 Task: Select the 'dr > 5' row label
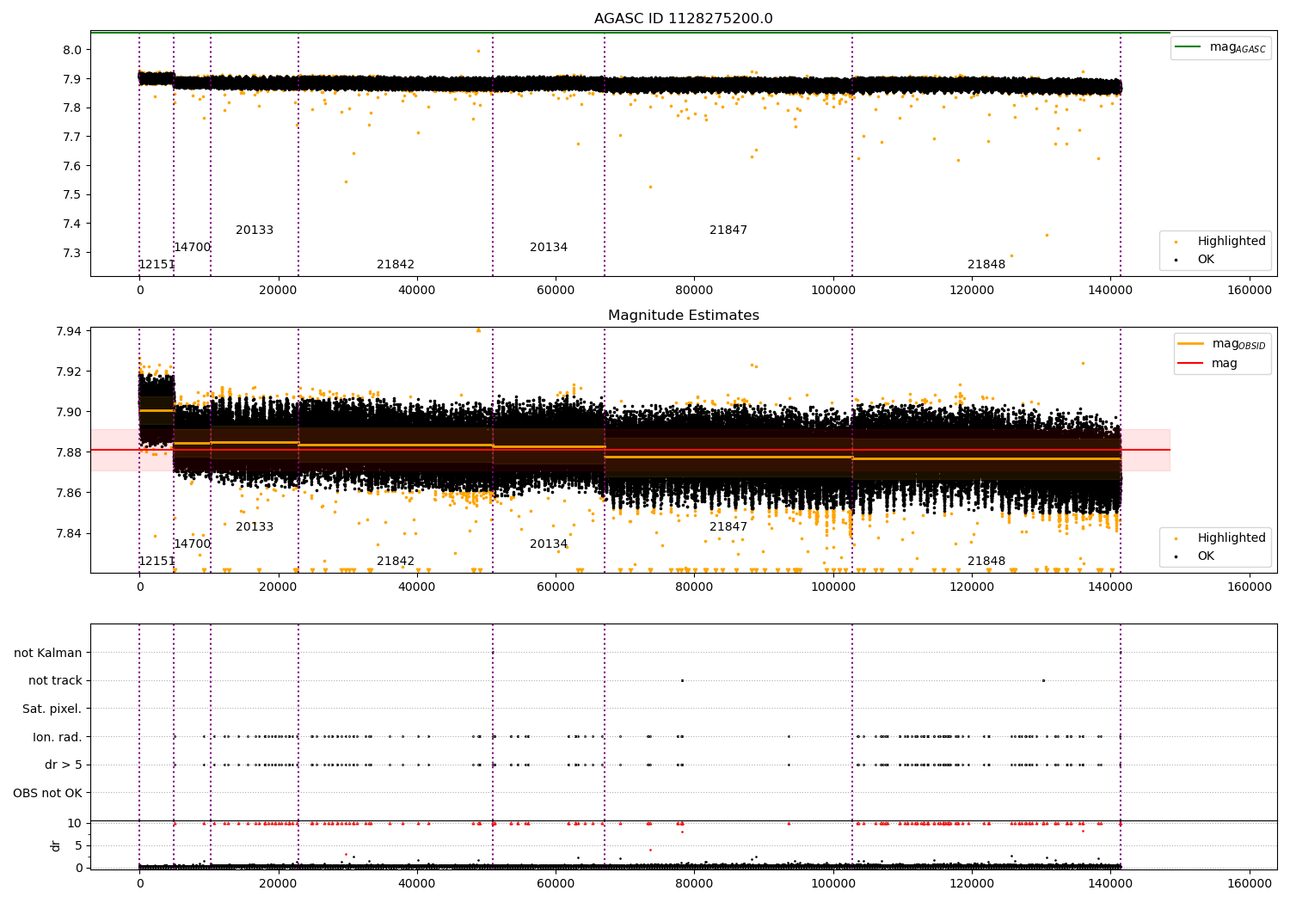(x=64, y=765)
